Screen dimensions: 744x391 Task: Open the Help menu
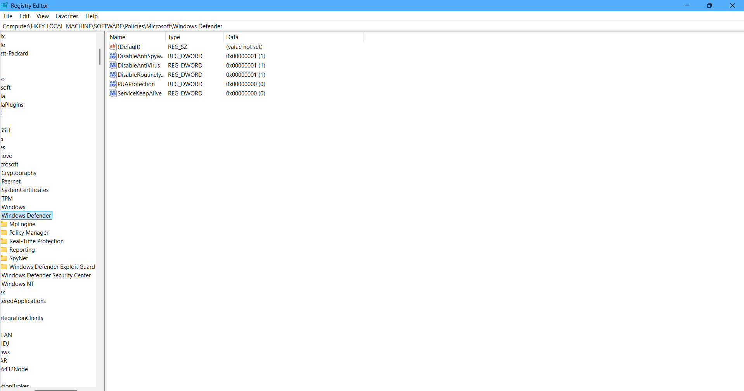coord(92,16)
